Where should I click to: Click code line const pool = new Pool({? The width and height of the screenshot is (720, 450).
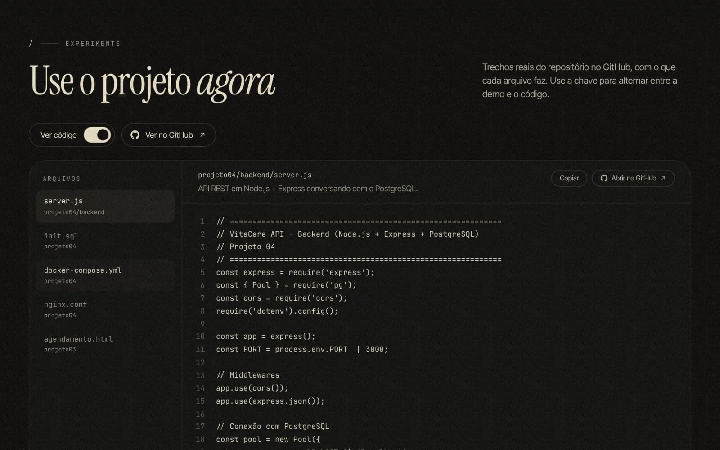tap(268, 439)
